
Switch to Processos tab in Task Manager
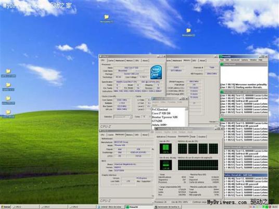pos(172,137)
